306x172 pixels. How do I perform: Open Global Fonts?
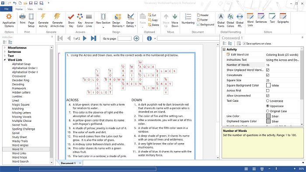click(221, 20)
